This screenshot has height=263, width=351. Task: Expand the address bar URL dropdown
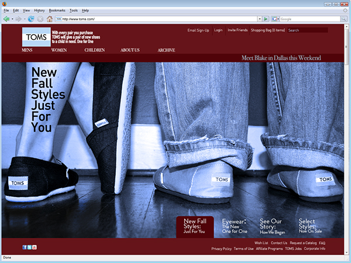[260, 19]
